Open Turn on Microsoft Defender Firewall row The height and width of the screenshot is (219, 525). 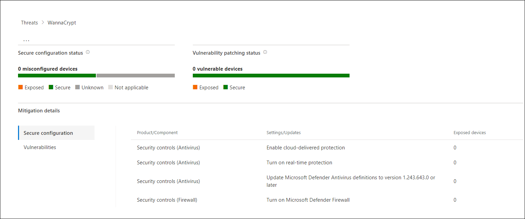point(327,200)
